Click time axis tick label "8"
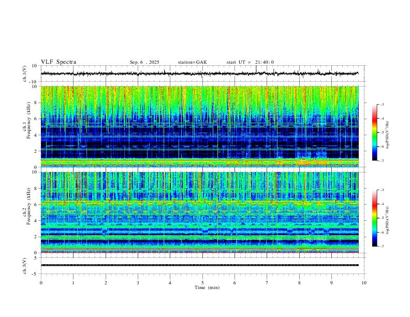 point(299,283)
